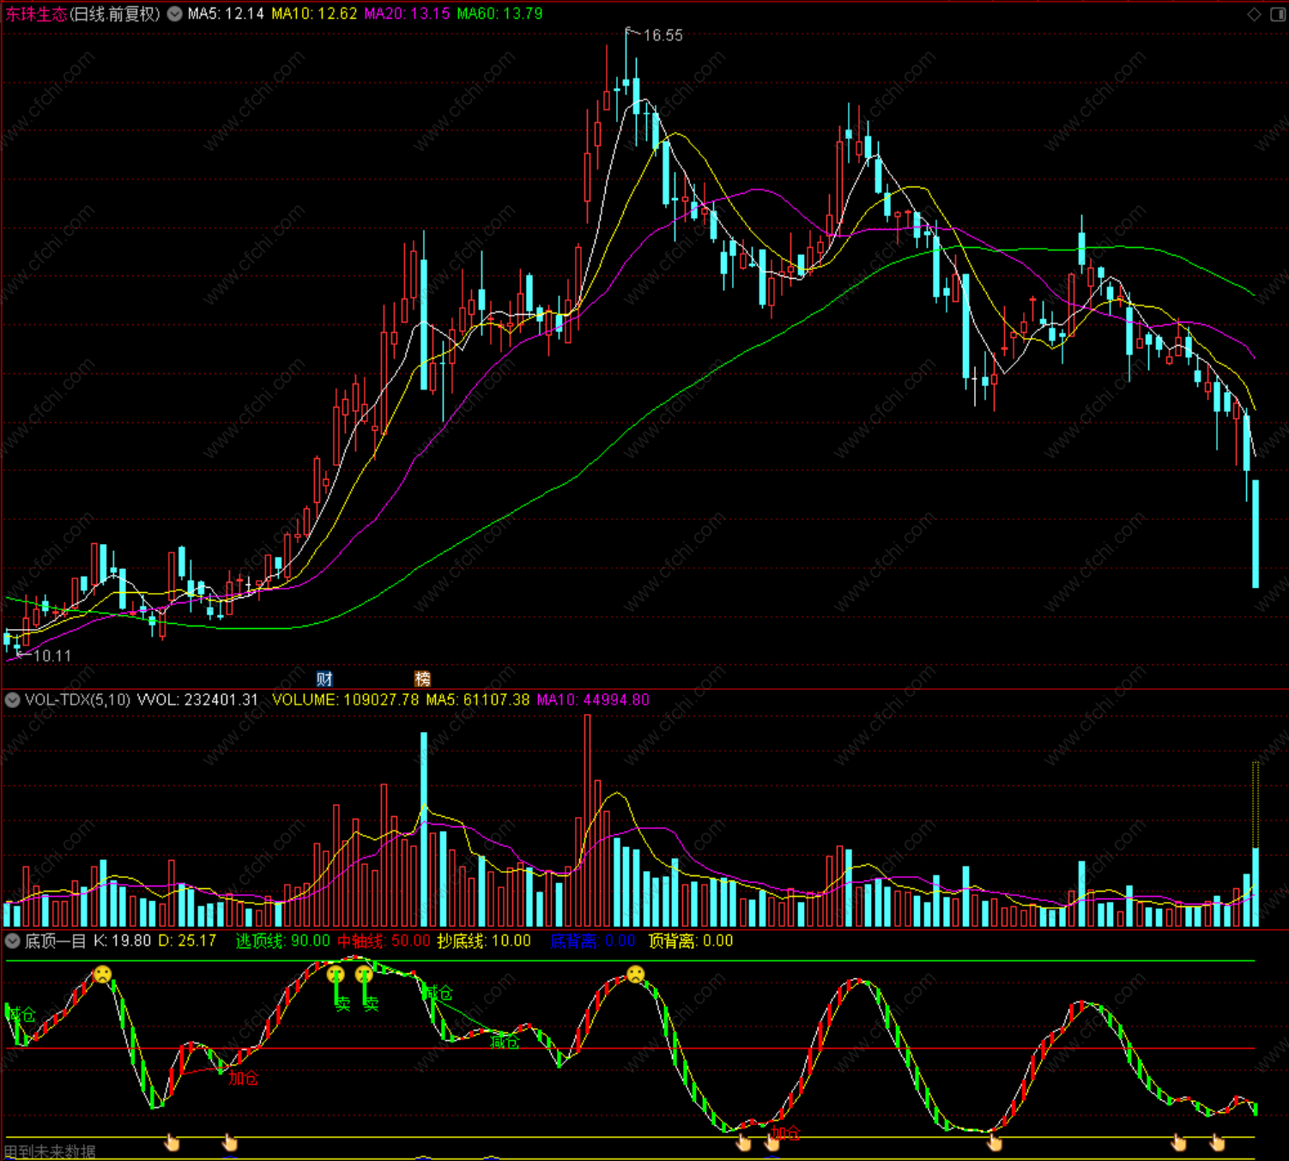Click the fifth pointing-hand signal from the left
This screenshot has width=1289, height=1161.
(994, 1142)
